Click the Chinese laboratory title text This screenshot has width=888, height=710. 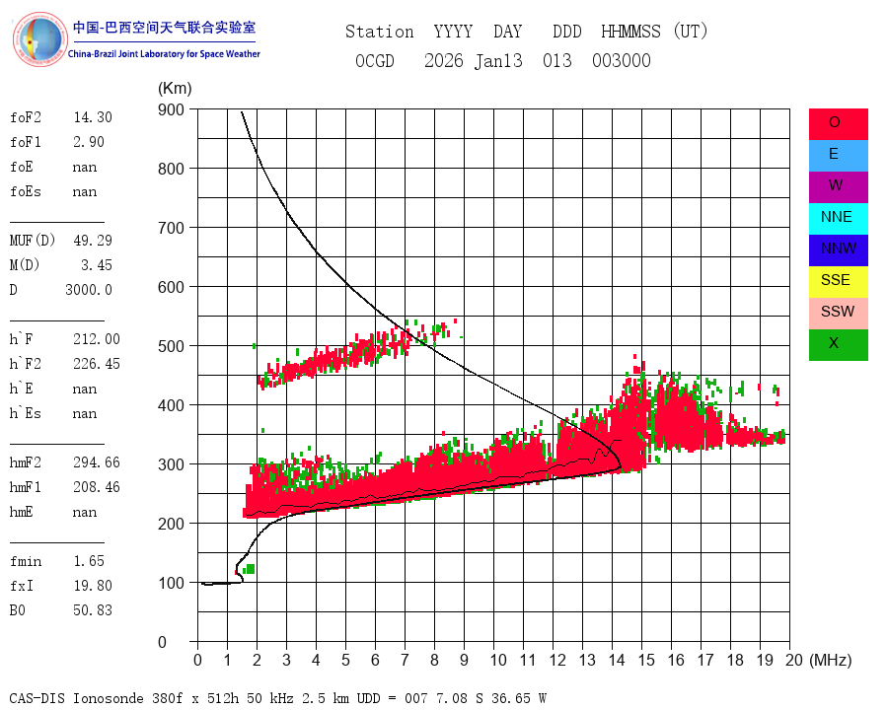tap(164, 28)
